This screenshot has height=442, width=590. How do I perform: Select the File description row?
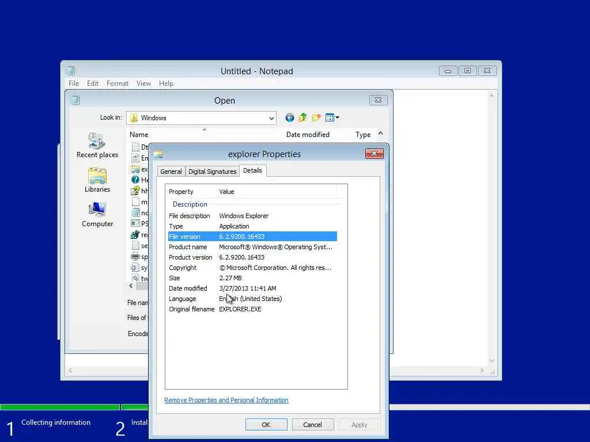pos(252,216)
